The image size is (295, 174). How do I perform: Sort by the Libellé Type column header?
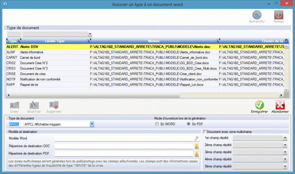pyautogui.click(x=55, y=41)
